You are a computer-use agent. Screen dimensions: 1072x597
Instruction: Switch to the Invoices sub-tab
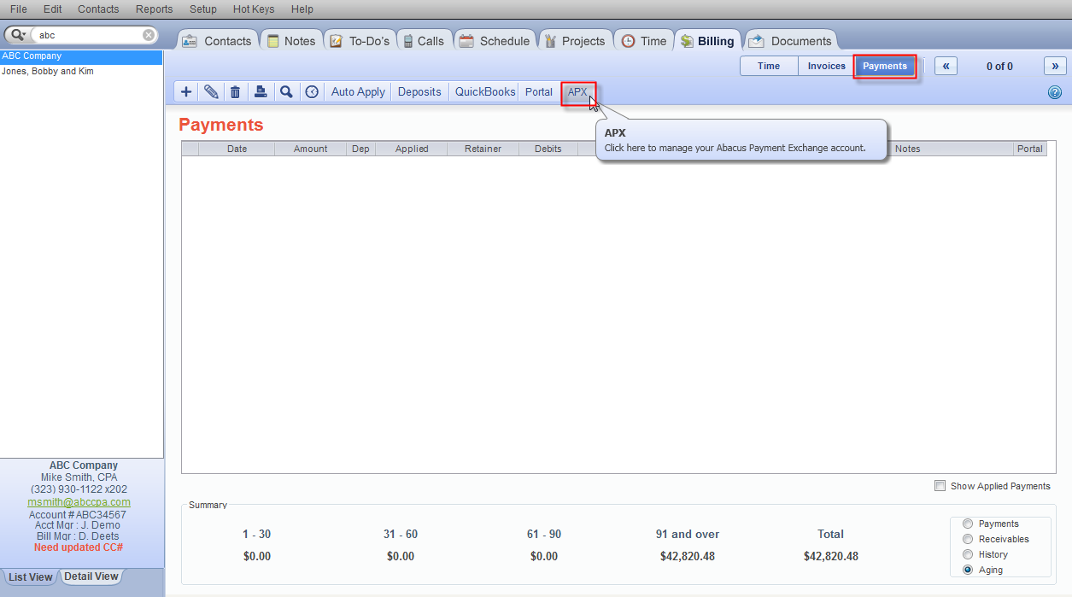[825, 65]
